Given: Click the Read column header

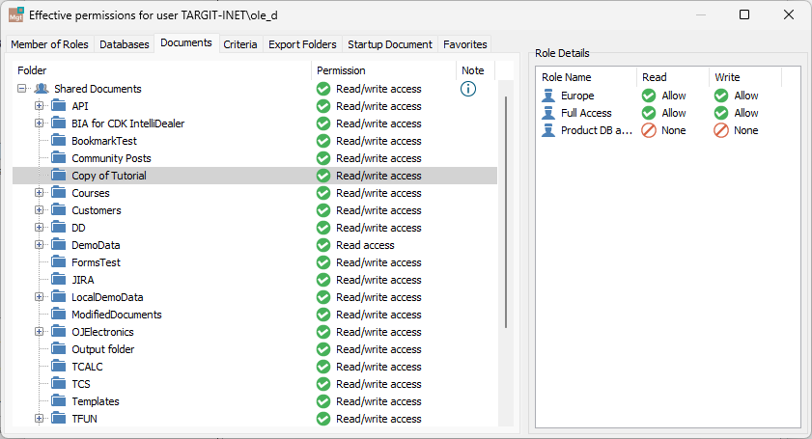Looking at the screenshot, I should pos(673,77).
